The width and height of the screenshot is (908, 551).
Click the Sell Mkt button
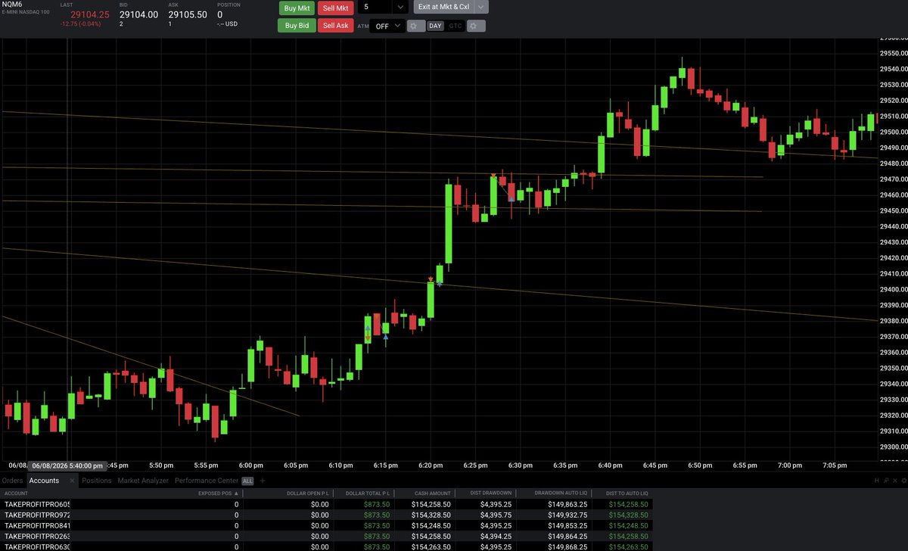[336, 8]
